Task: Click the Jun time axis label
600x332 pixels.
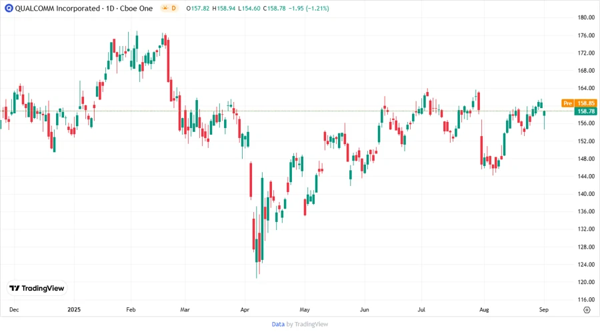Action: [x=364, y=309]
